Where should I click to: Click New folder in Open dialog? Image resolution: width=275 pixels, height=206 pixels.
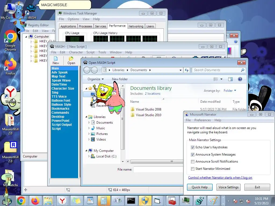(120, 79)
